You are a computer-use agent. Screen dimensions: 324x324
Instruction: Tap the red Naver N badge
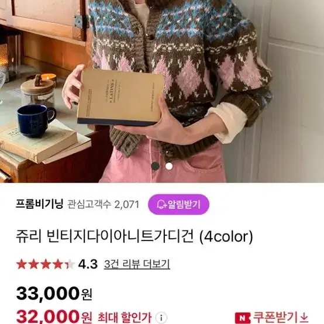point(243,318)
